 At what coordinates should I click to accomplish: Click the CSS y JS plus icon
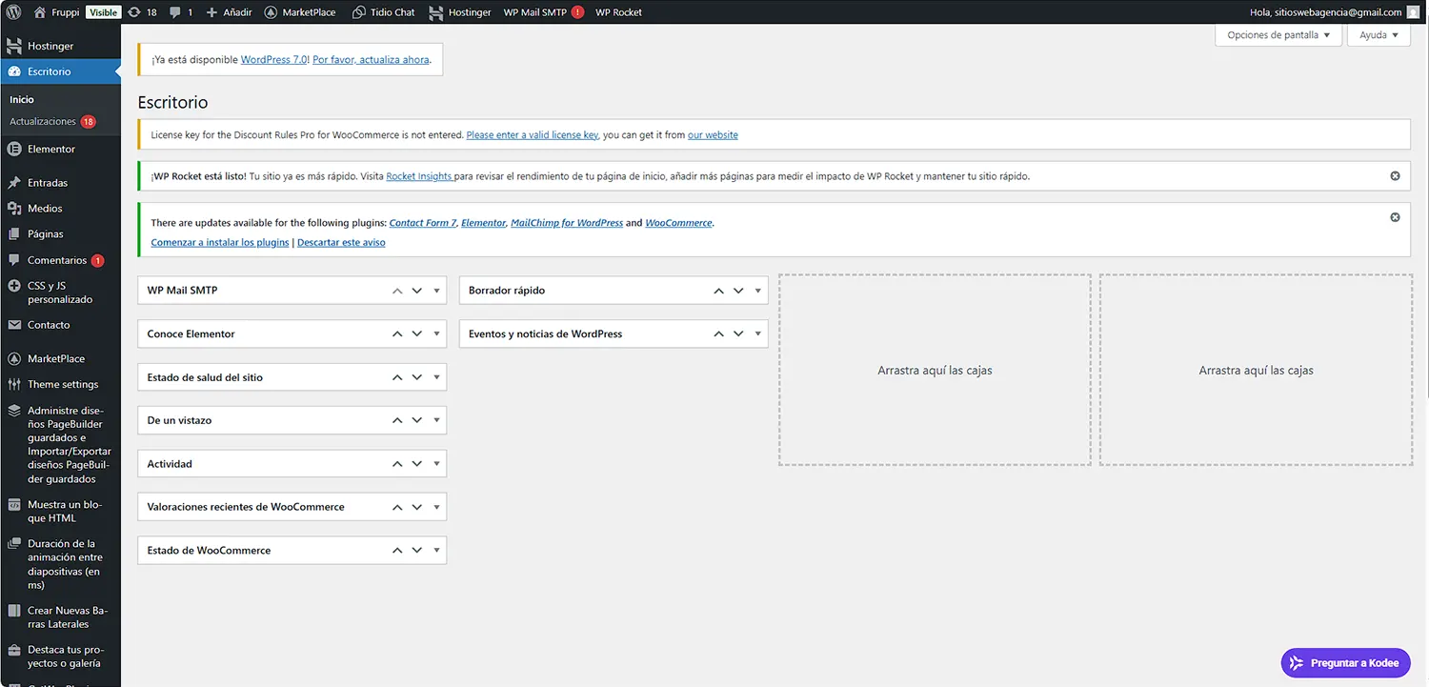point(14,286)
